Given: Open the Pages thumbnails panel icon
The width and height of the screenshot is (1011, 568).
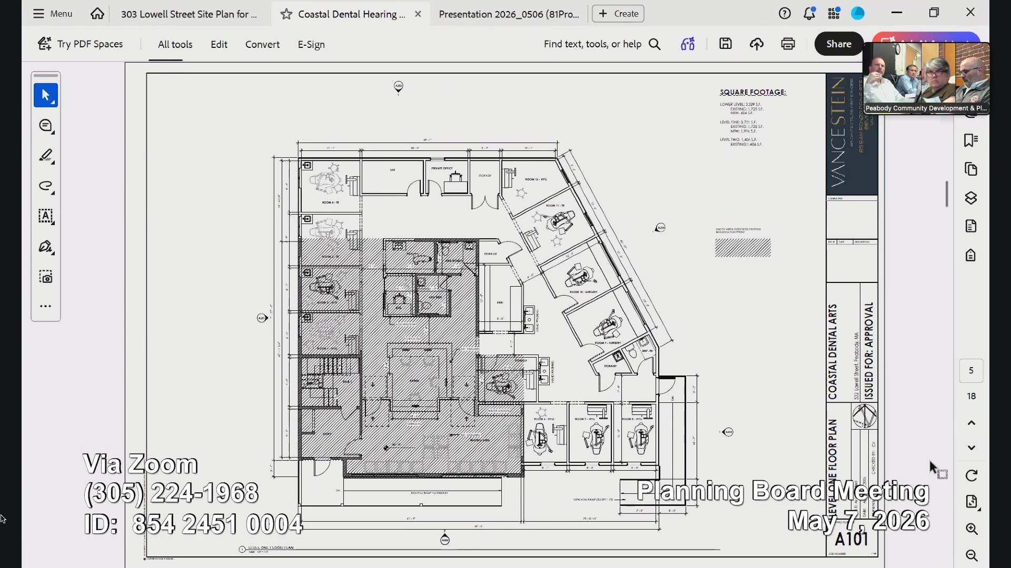Looking at the screenshot, I should 971,169.
